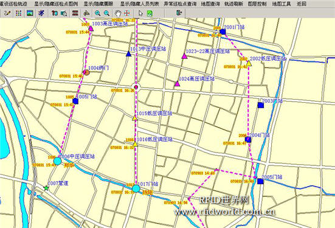The width and height of the screenshot is (335, 228).
Task: Click the 1006中压调压站 cyan circle marker
Action: [57, 161]
